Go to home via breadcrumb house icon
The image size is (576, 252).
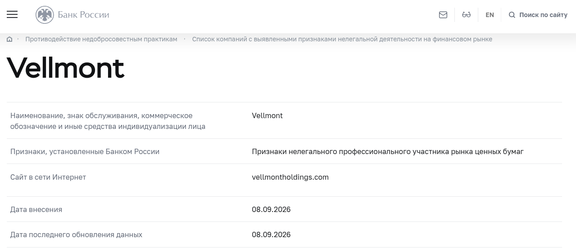pyautogui.click(x=9, y=39)
